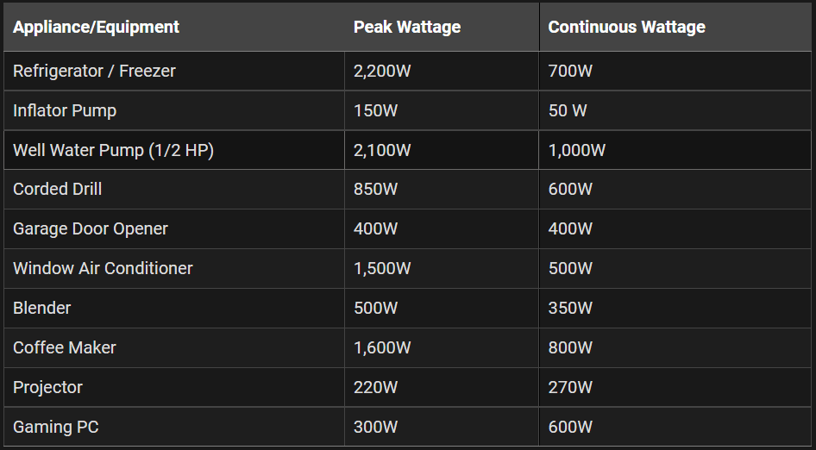The height and width of the screenshot is (450, 816).
Task: Click the Blender row label
Action: click(x=41, y=308)
